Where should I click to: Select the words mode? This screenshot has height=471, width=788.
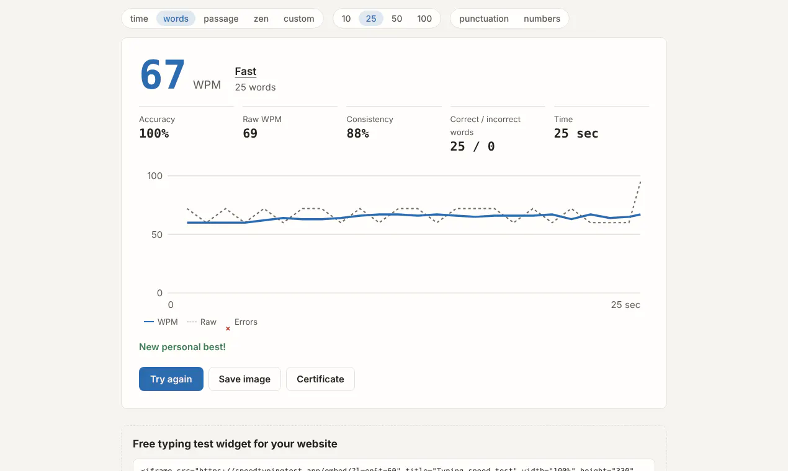[x=176, y=19]
